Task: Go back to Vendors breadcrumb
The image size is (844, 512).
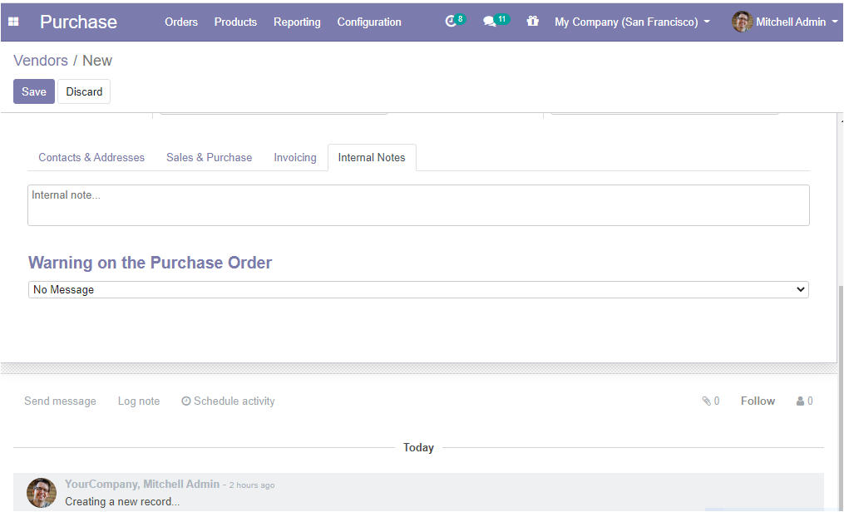Action: click(x=41, y=61)
